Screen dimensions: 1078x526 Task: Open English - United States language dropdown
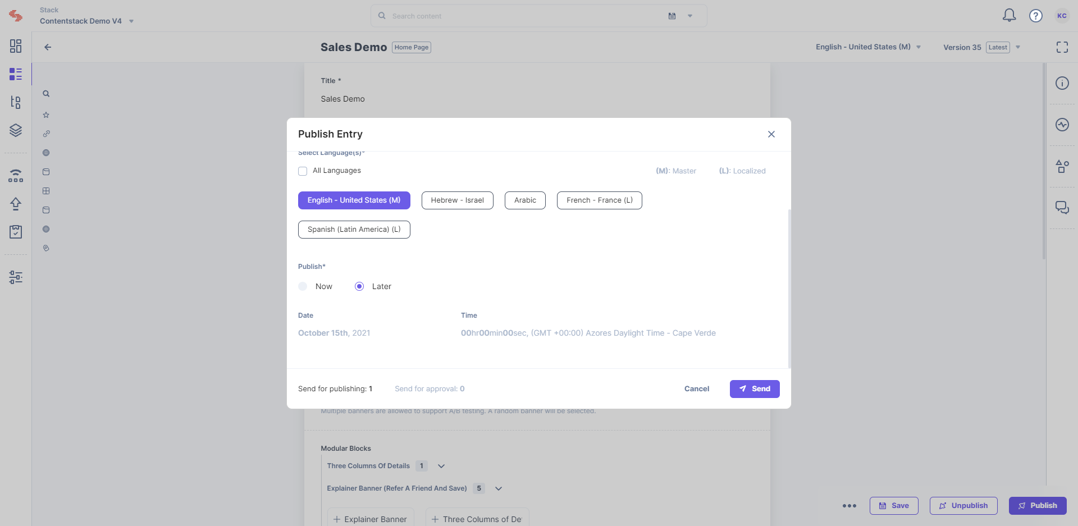click(x=868, y=47)
